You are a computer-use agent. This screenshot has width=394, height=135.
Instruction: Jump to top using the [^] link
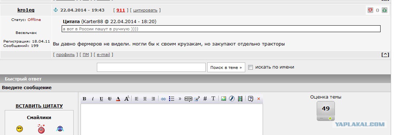coord(385,55)
